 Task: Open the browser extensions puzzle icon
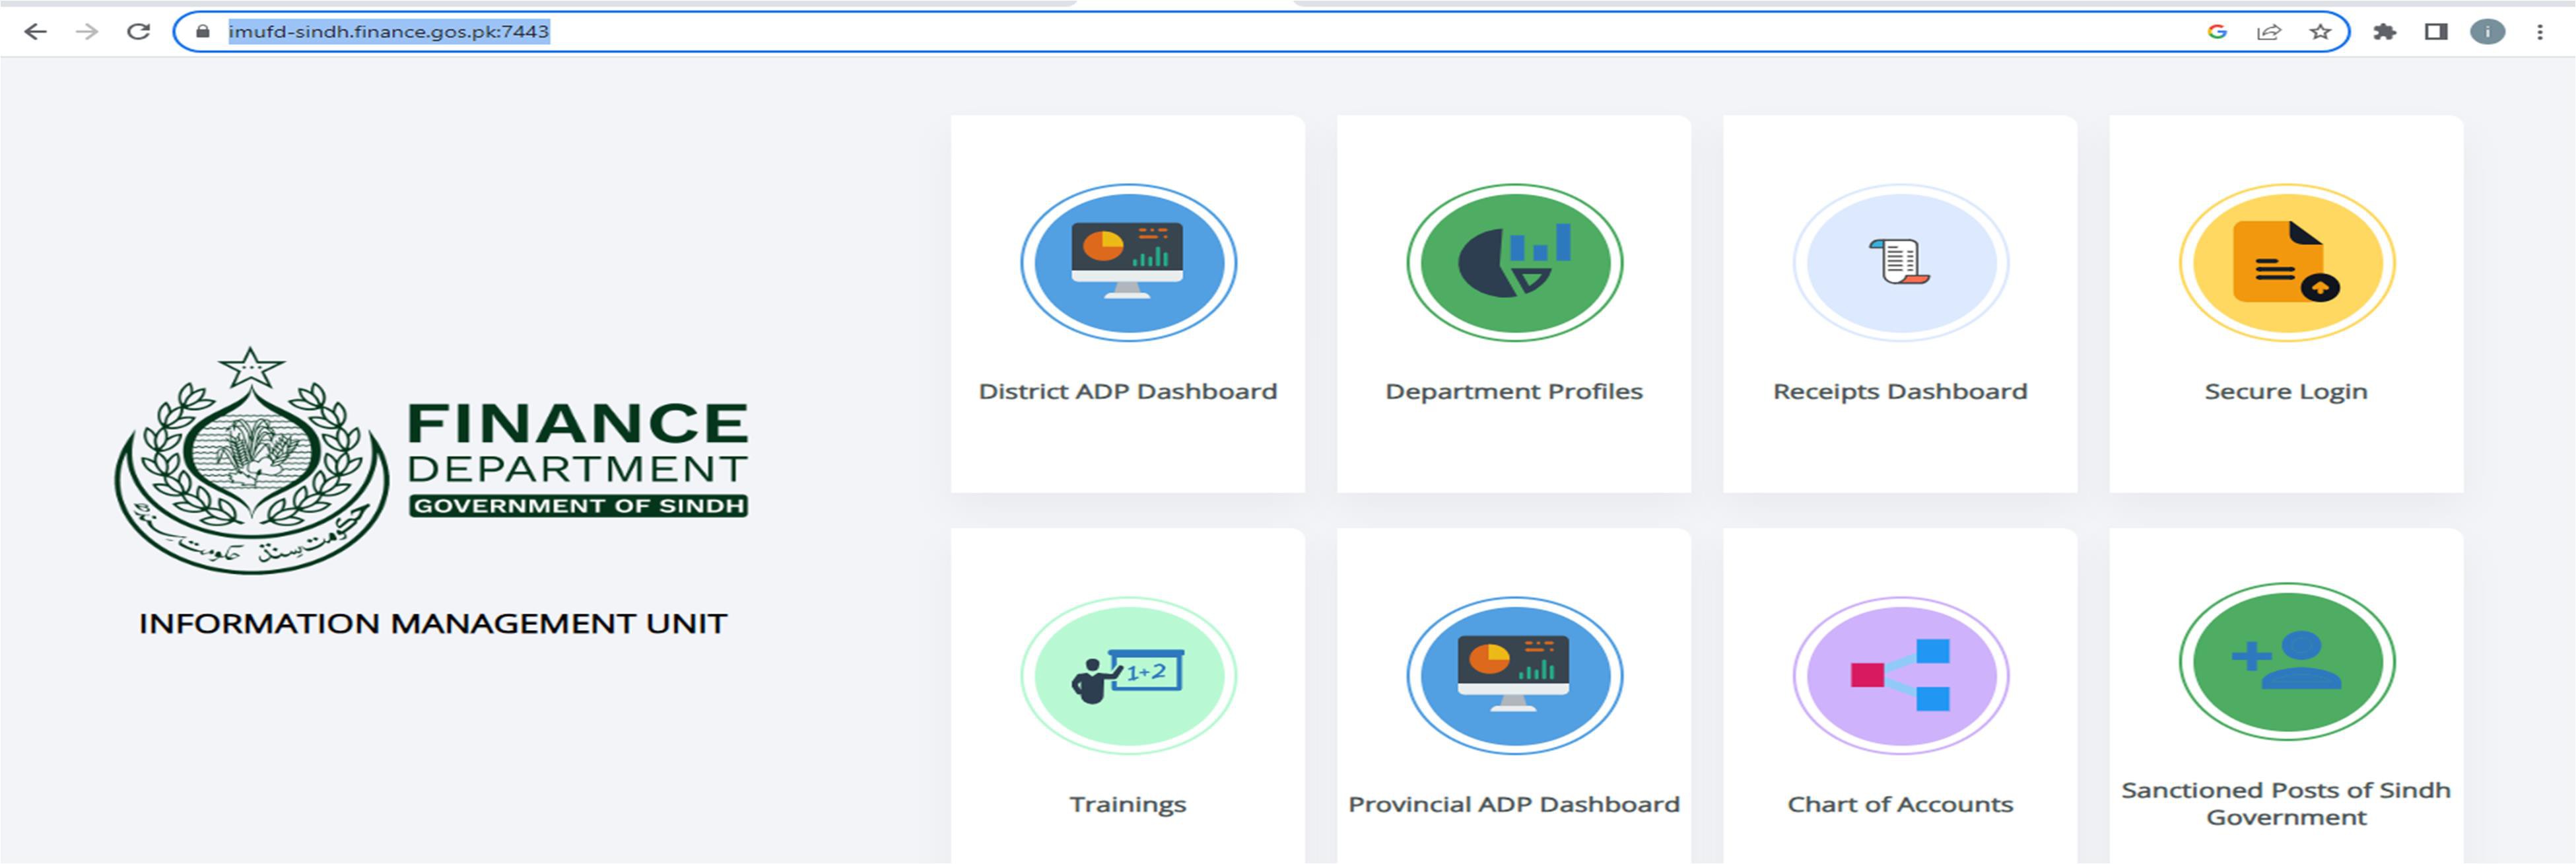pos(2385,32)
